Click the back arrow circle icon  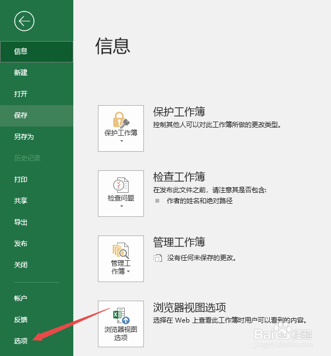[x=24, y=21]
